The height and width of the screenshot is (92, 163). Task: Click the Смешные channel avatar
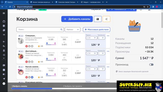point(21,41)
